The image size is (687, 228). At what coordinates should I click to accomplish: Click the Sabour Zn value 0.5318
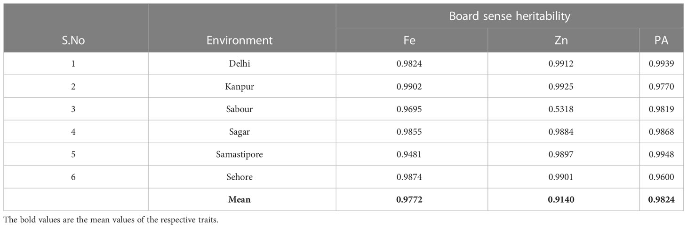pyautogui.click(x=561, y=109)
